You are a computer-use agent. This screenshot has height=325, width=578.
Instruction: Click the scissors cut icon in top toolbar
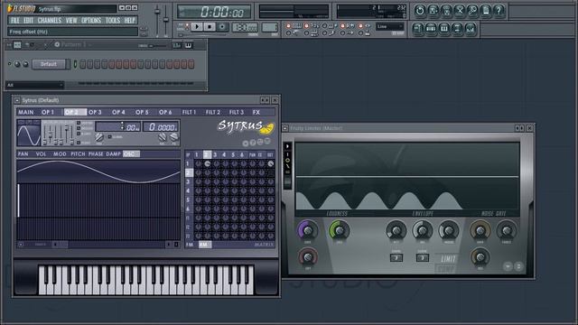click(x=460, y=11)
